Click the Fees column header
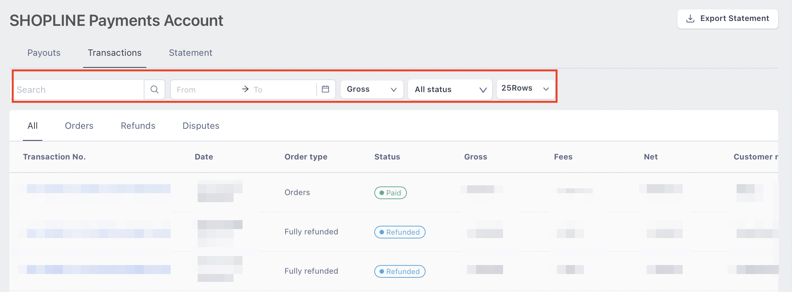The height and width of the screenshot is (292, 792). [x=563, y=157]
